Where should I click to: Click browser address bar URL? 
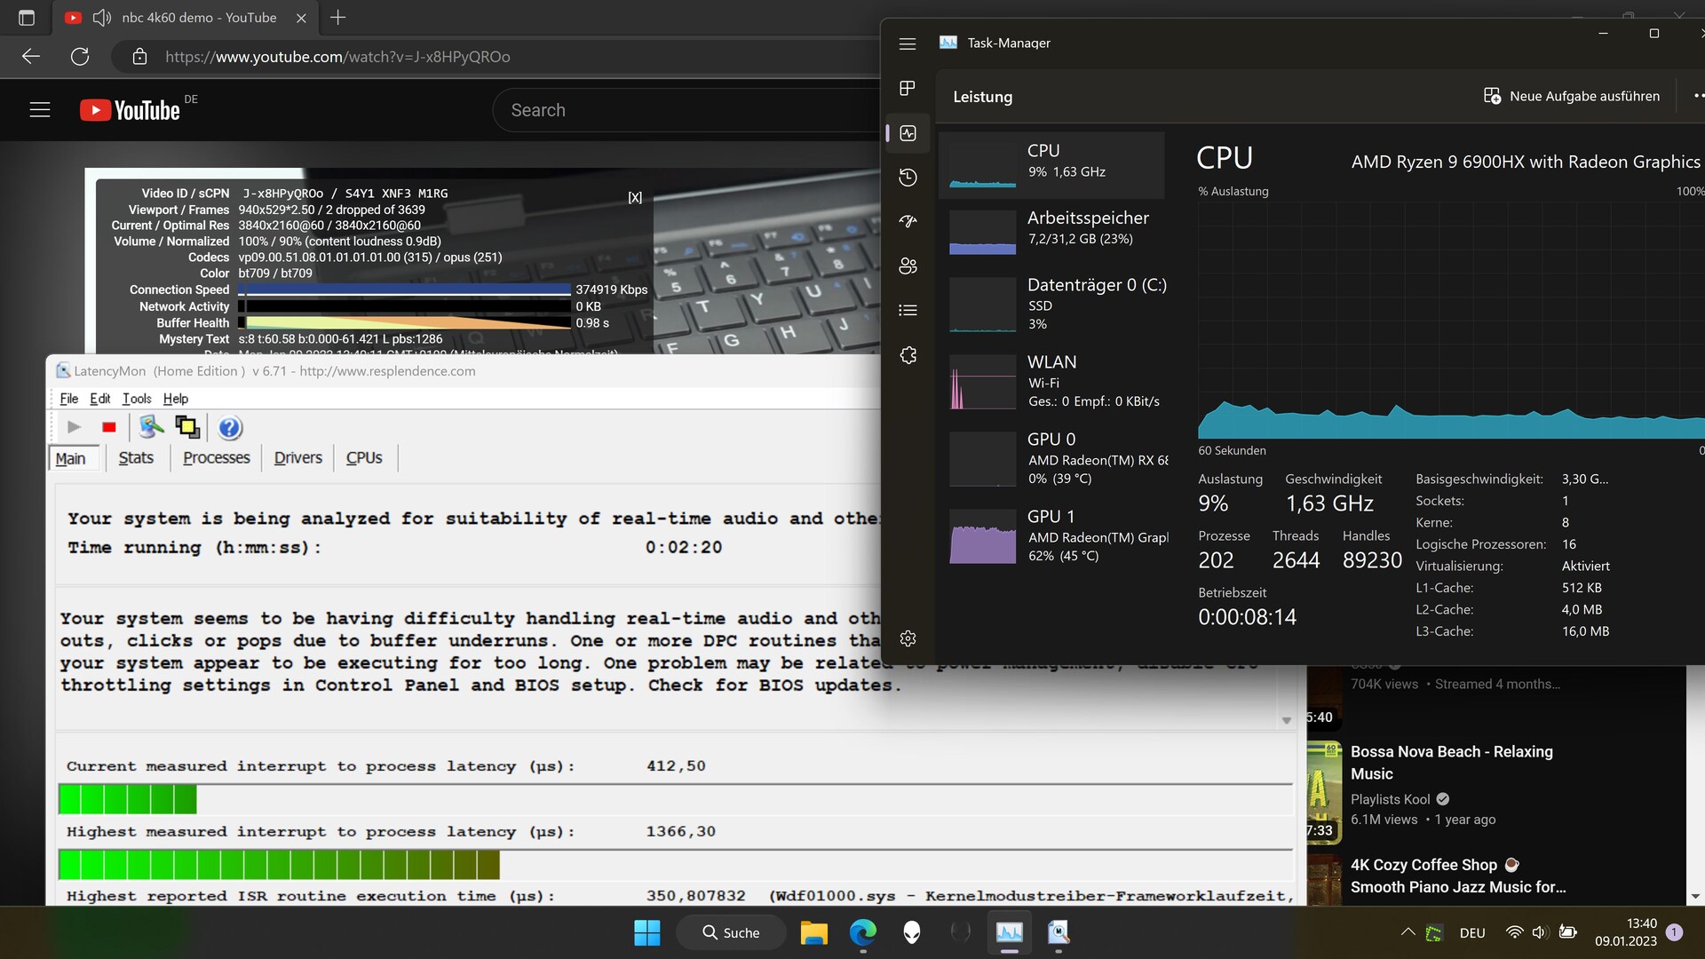pos(337,57)
